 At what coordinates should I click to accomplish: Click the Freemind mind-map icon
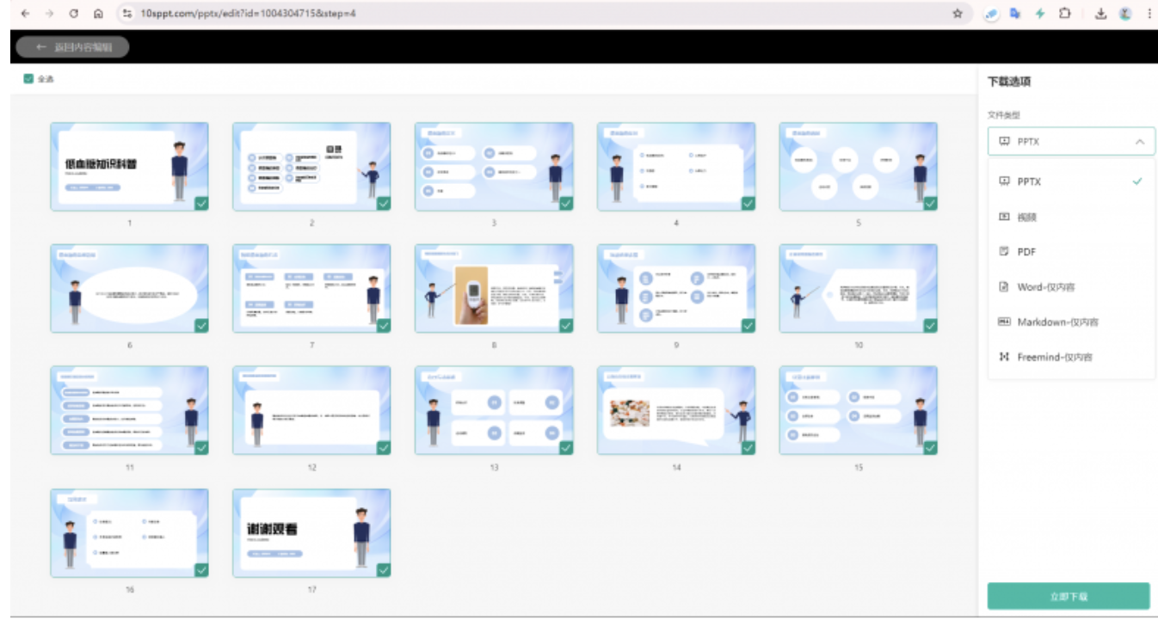1003,357
